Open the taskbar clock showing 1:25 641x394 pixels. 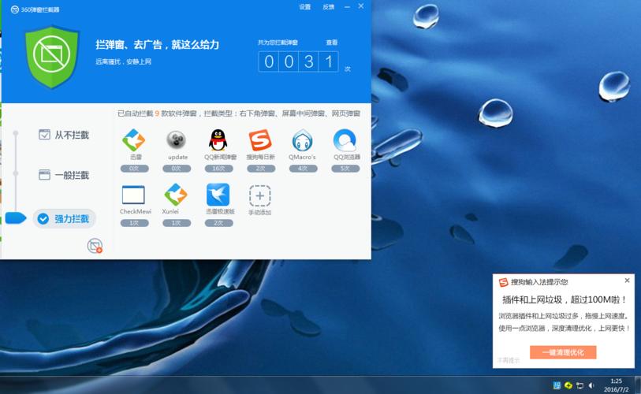(616, 385)
